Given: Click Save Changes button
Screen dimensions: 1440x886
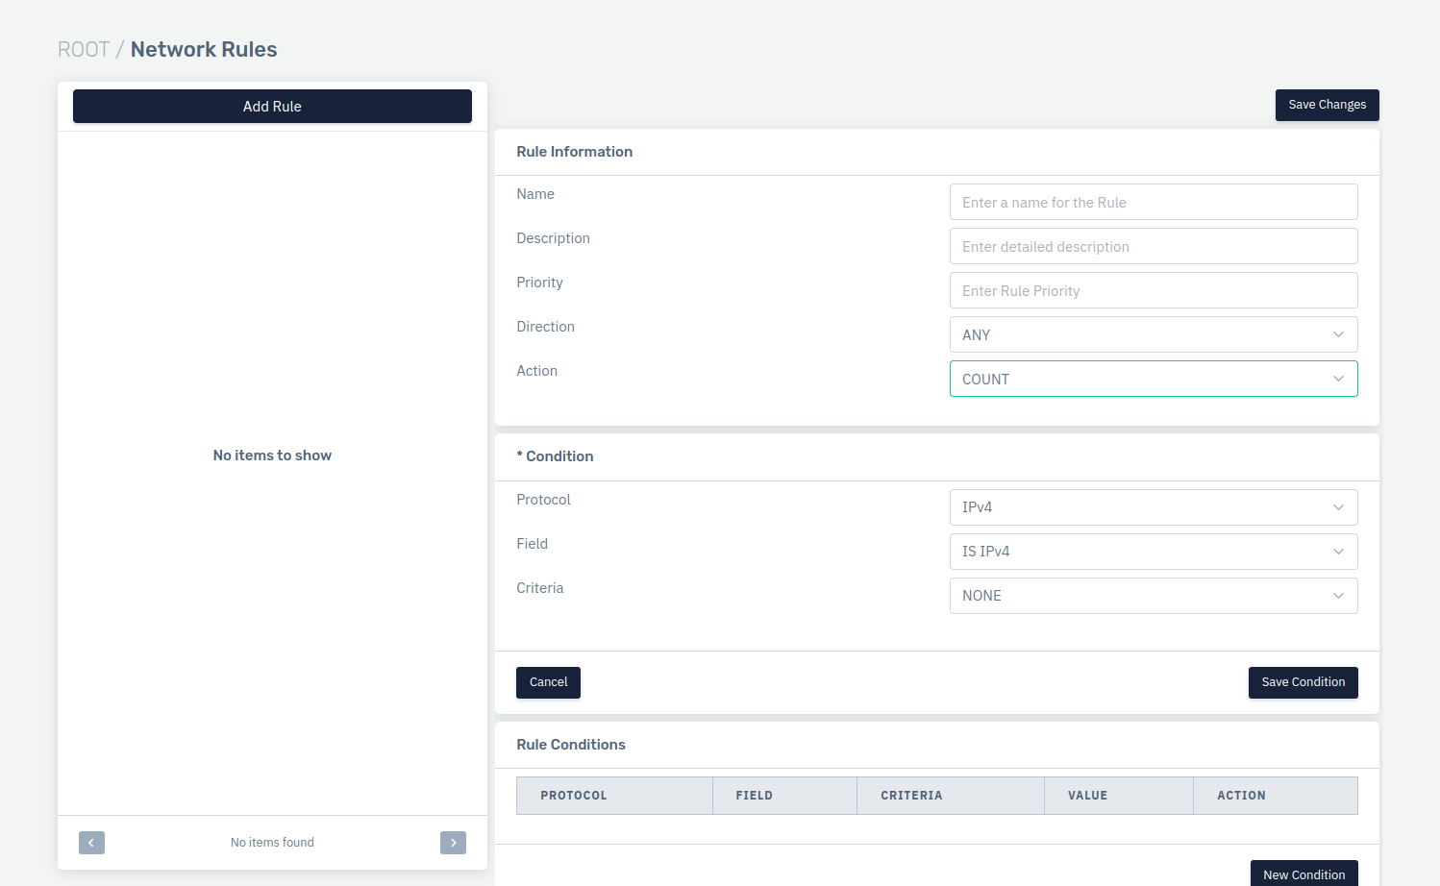Looking at the screenshot, I should tap(1327, 105).
